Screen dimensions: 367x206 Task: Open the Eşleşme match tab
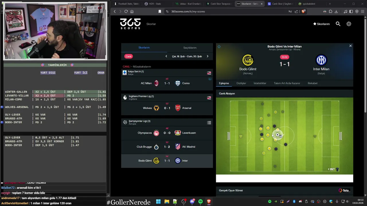point(224,83)
